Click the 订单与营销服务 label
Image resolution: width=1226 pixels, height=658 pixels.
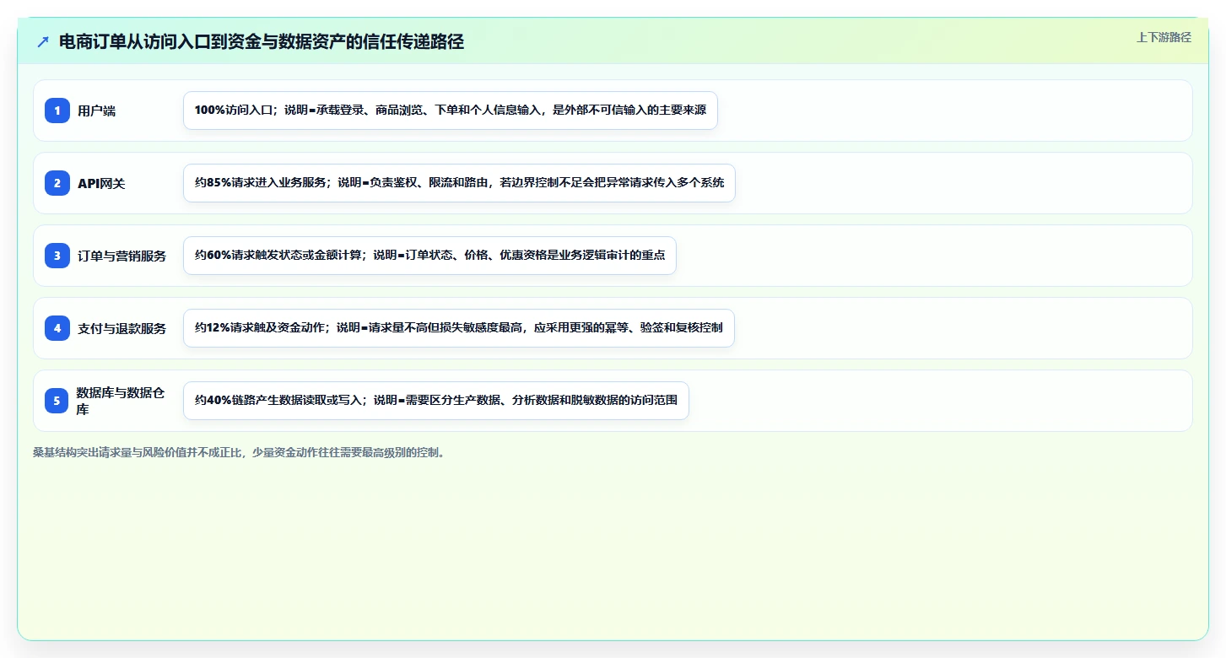122,256
